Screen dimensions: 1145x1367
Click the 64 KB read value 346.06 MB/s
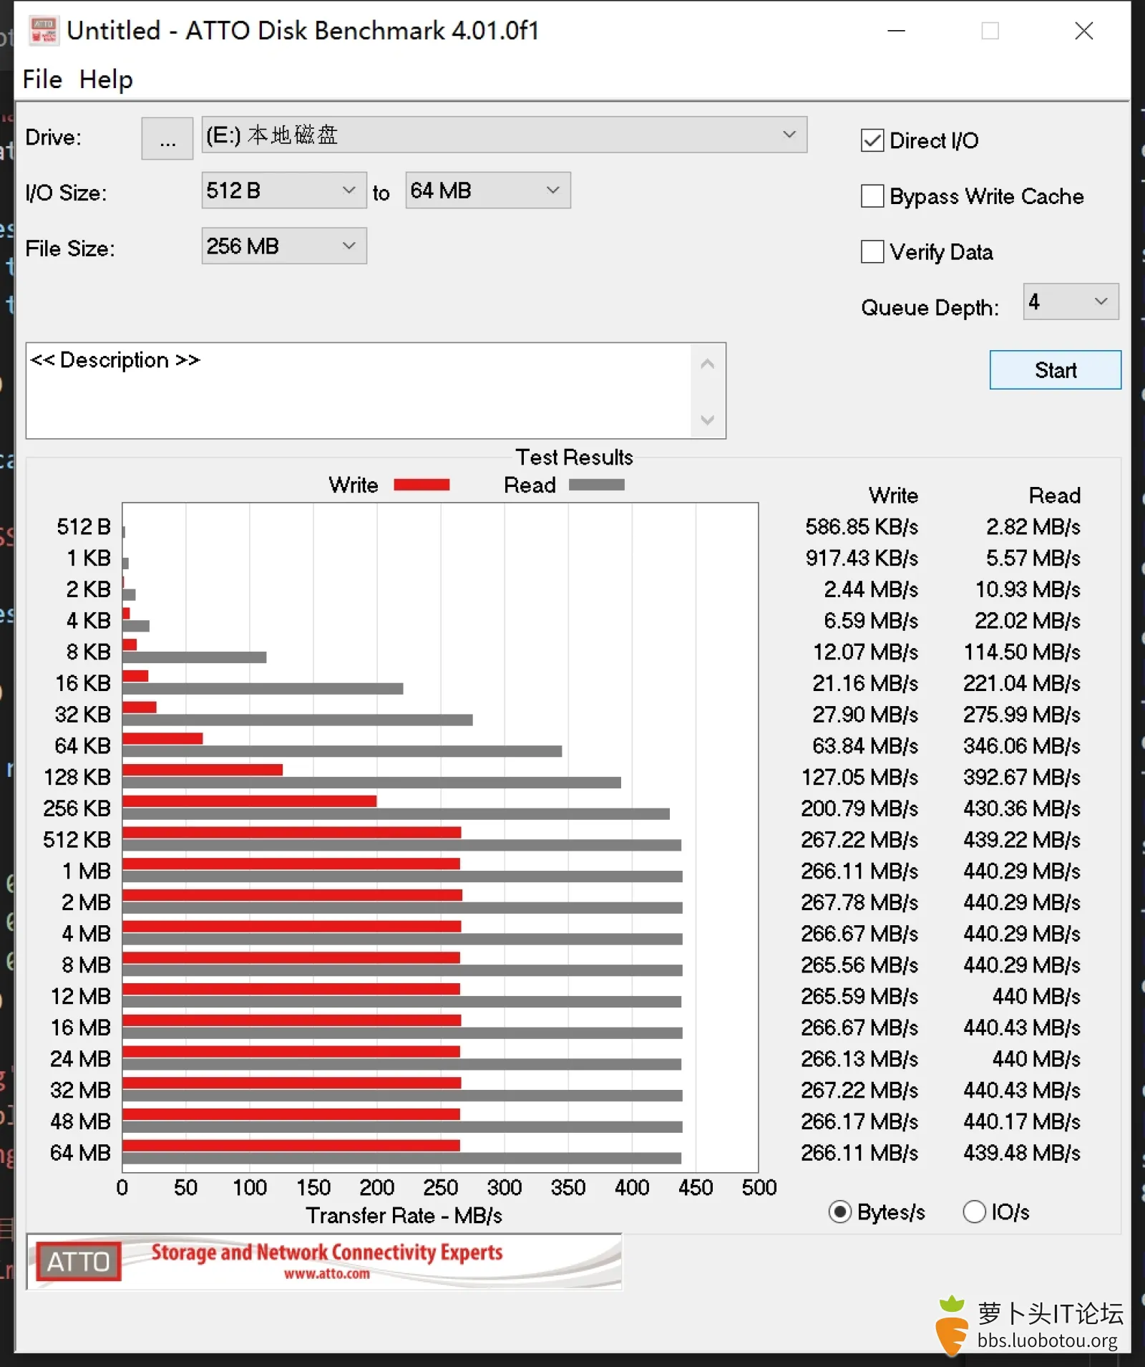(1022, 746)
